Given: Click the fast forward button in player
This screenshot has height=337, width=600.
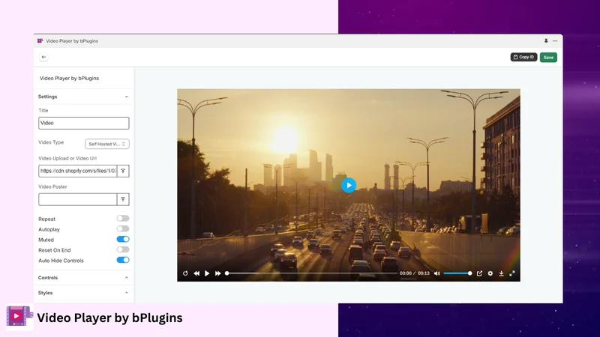Looking at the screenshot, I should pyautogui.click(x=217, y=273).
